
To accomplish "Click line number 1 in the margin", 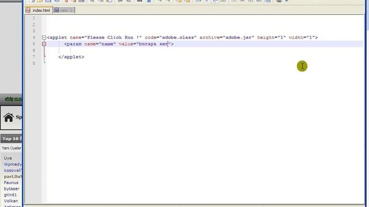I will click(33, 18).
